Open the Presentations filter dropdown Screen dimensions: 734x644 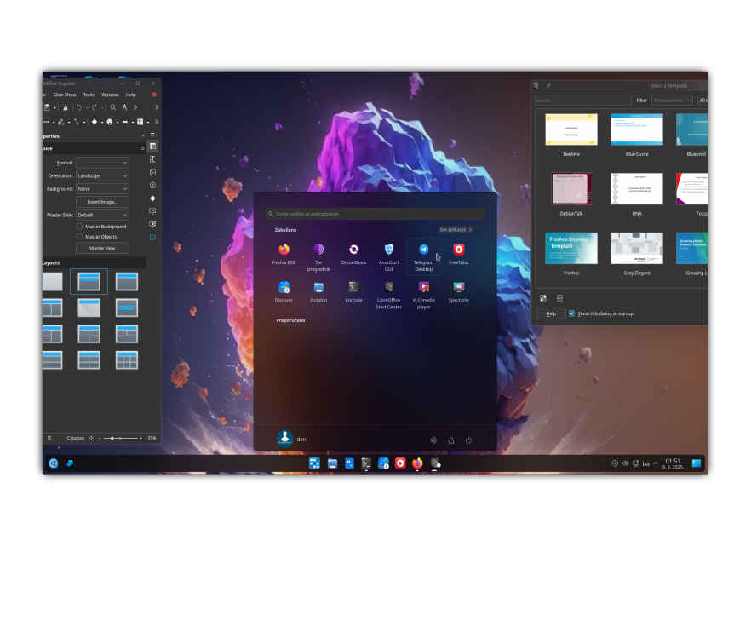[x=672, y=101]
